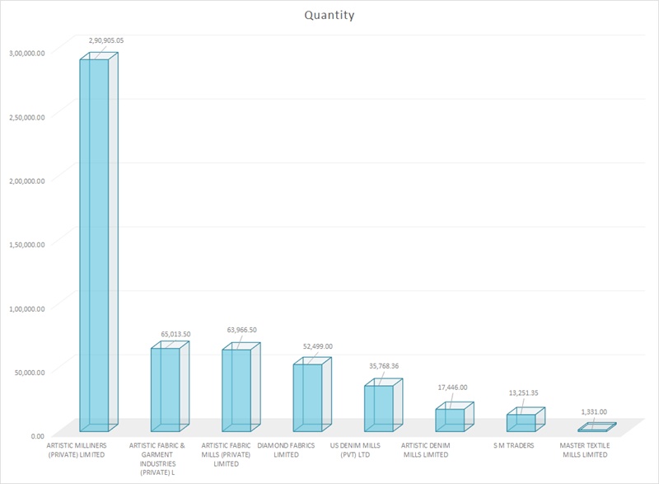Click the S M TRADERS bar
659x484 pixels.
[x=526, y=419]
